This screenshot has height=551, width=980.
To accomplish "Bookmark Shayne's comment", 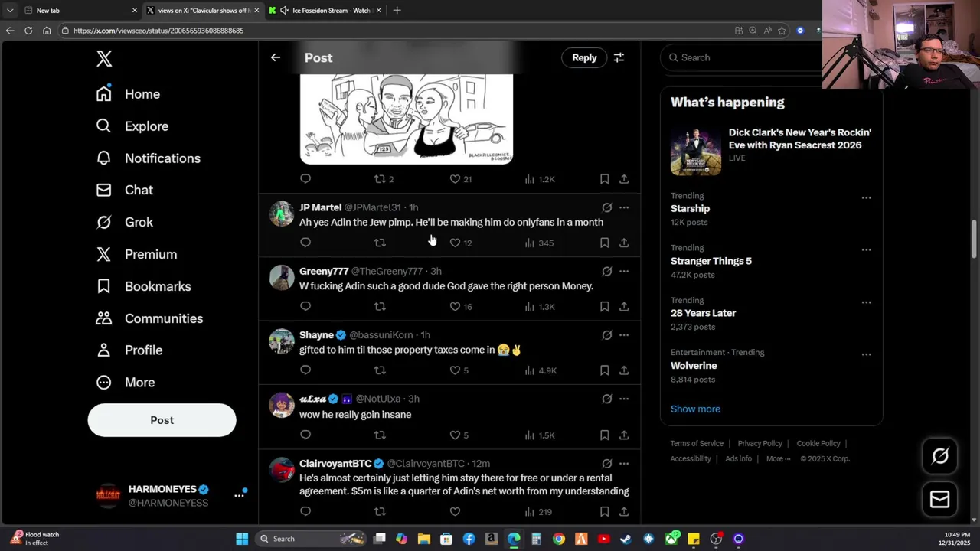I will coord(604,370).
